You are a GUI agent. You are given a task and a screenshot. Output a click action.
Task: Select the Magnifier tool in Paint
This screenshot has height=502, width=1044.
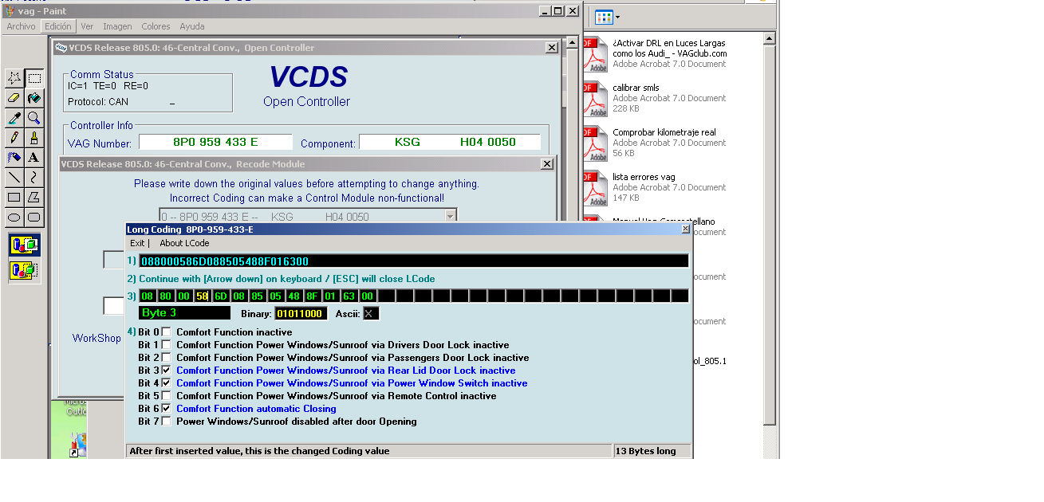(x=34, y=118)
